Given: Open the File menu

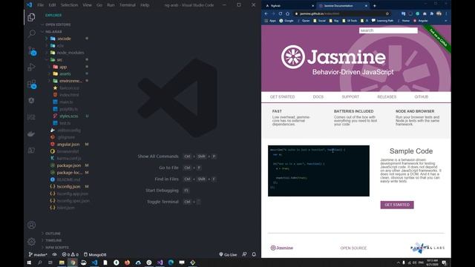Looking at the screenshot, I should click(x=40, y=5).
